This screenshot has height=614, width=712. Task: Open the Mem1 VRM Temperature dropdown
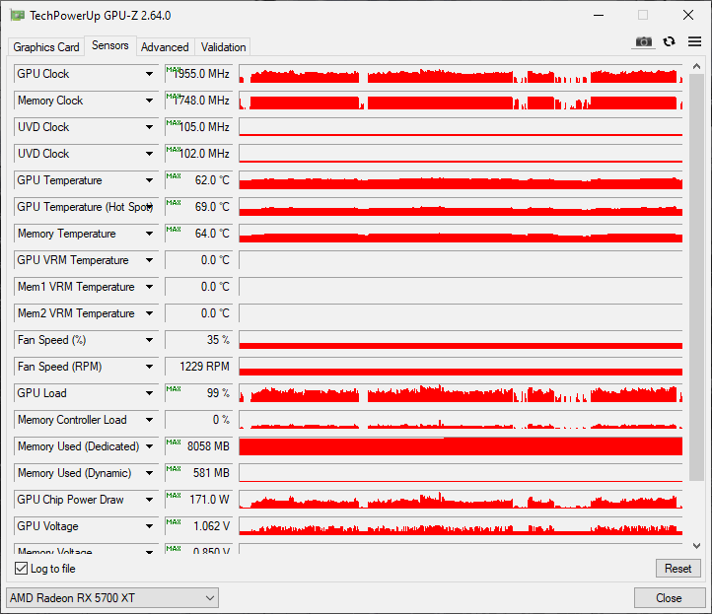click(x=149, y=287)
